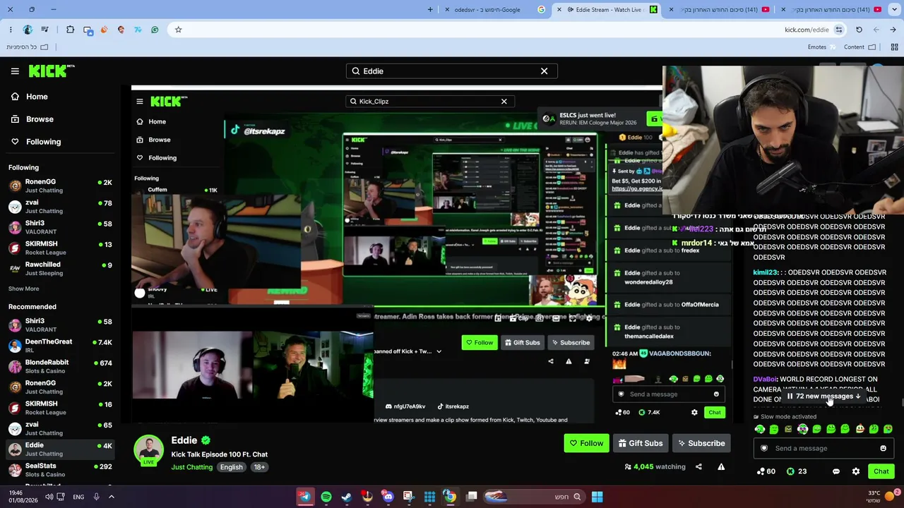Viewport: 904px width, 508px height.
Task: Click the 18+ tag on Eddie's stream
Action: [x=259, y=467]
